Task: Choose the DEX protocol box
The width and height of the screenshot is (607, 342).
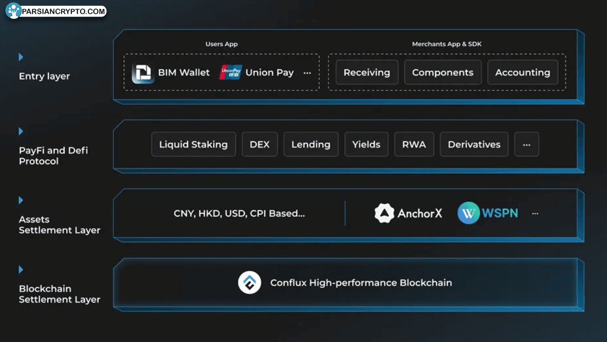Action: tap(260, 144)
